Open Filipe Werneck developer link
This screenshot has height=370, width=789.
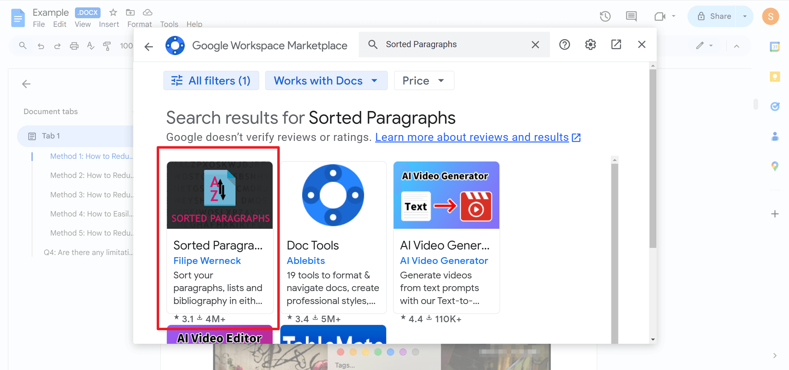click(207, 261)
